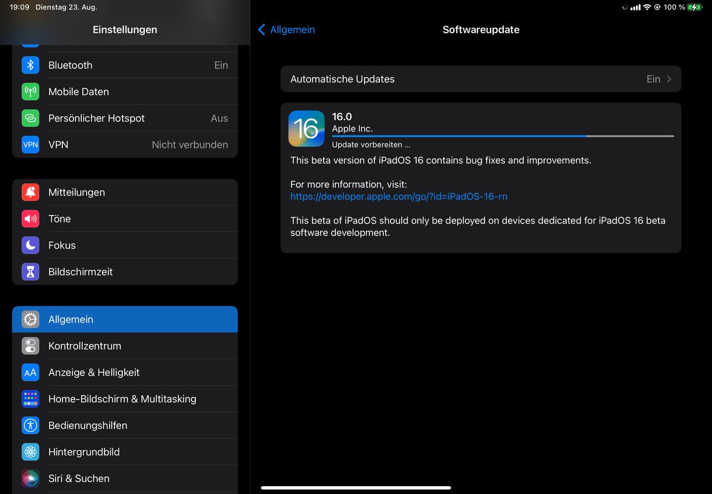This screenshot has width=712, height=494.
Task: Open the developer.apple.com release notes link
Action: click(399, 196)
